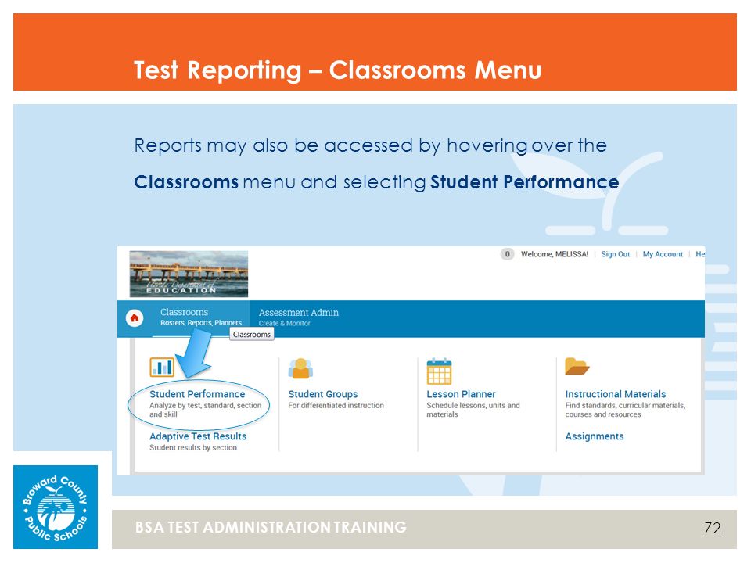This screenshot has height=563, width=751.
Task: Open the Assessment Admin menu tab
Action: tap(298, 317)
